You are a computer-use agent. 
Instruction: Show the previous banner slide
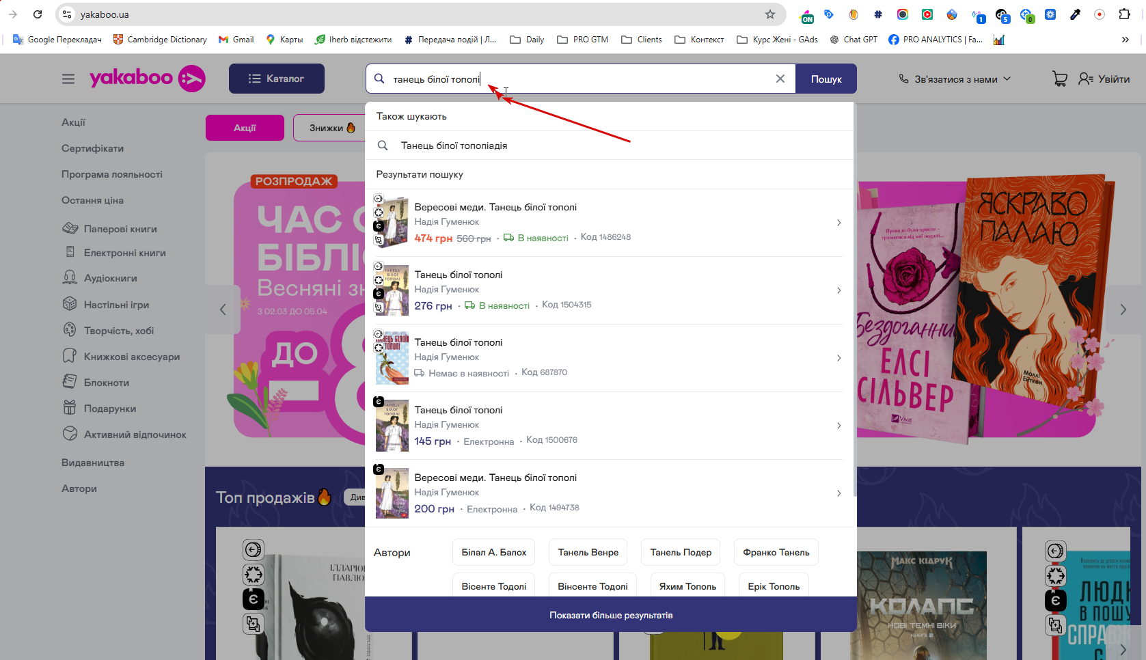pyautogui.click(x=223, y=310)
